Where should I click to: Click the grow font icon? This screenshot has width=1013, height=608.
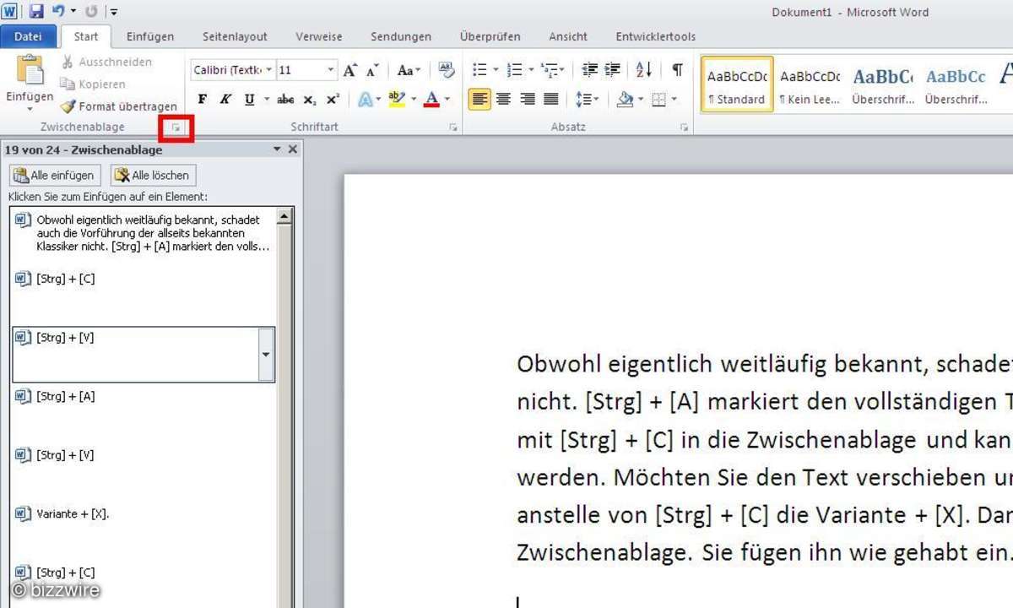tap(350, 70)
